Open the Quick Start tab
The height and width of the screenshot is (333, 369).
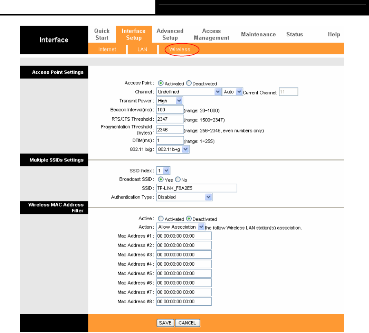click(102, 34)
